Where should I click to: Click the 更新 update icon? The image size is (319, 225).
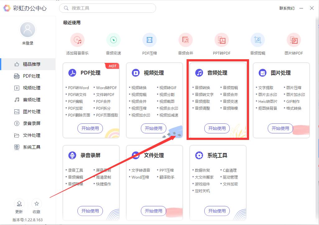point(19,204)
